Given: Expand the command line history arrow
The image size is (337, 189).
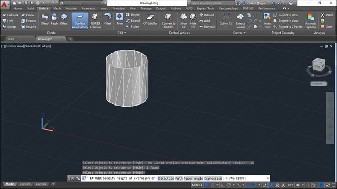Looking at the screenshot, I should pos(268,178).
